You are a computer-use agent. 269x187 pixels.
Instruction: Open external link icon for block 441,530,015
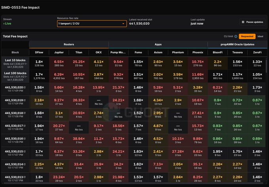coord(25,151)
